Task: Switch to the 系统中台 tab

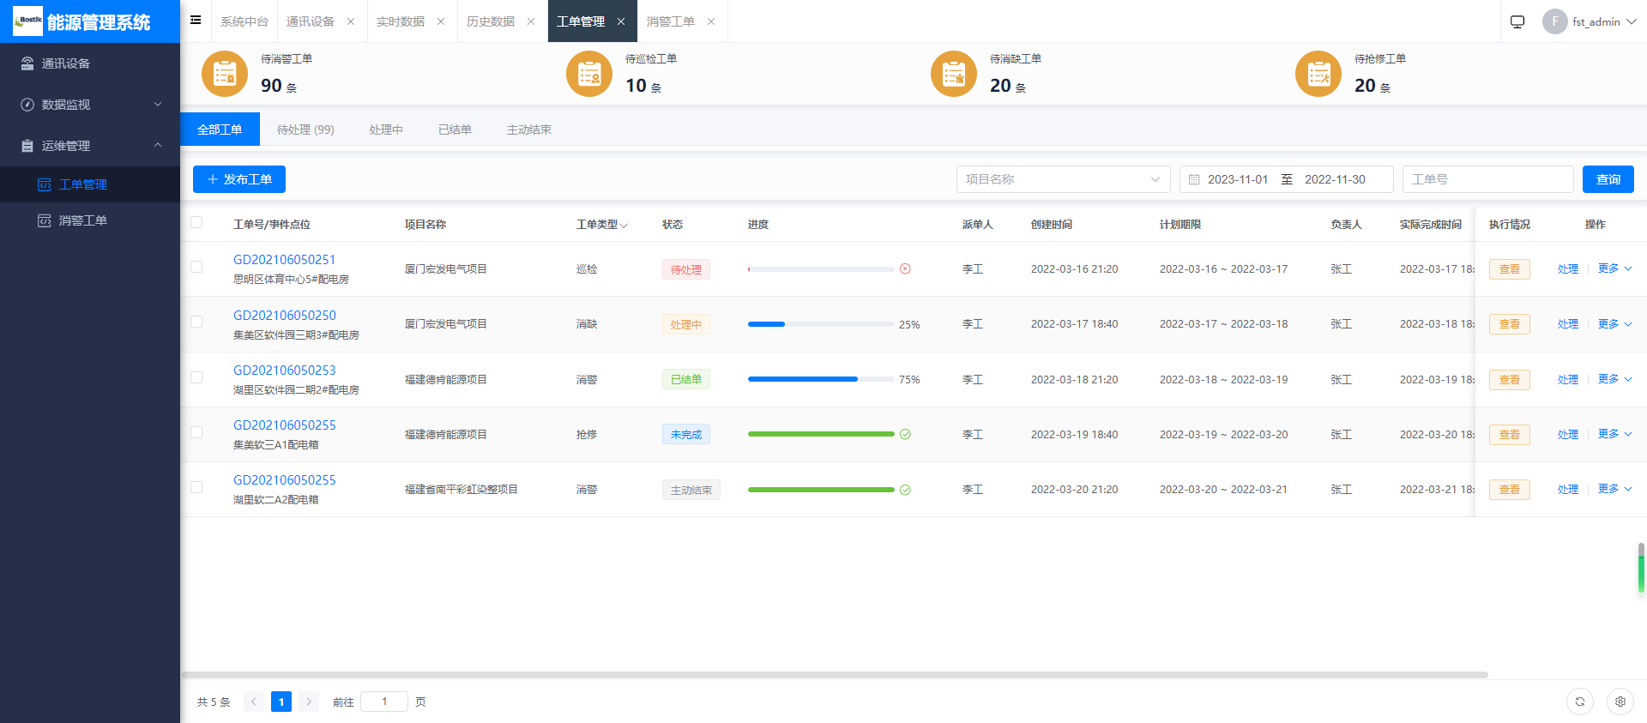Action: [244, 21]
